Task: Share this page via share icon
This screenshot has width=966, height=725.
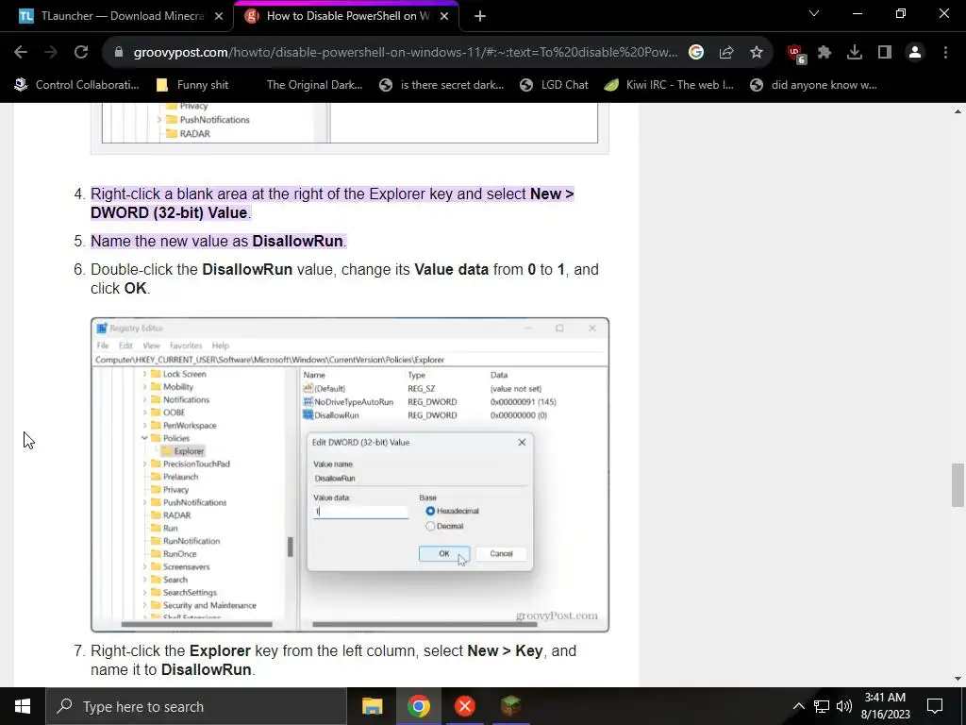Action: [726, 53]
